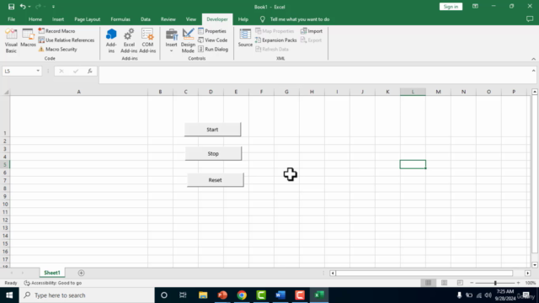The image size is (539, 303).
Task: Select the Sheet1 tab
Action: [x=52, y=273]
